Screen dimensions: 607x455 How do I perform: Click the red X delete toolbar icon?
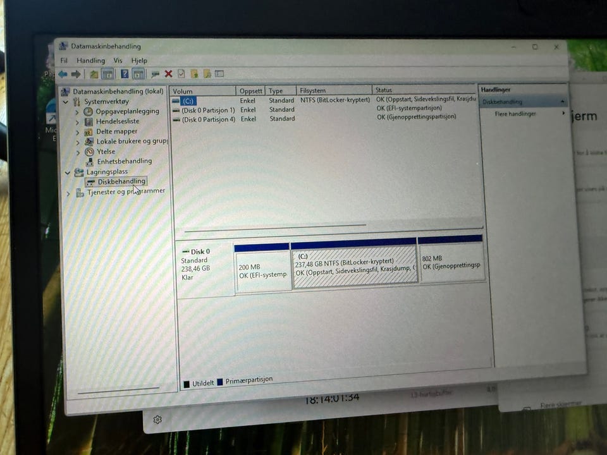coord(168,73)
